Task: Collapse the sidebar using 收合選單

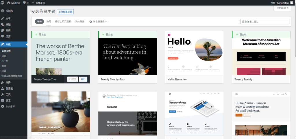Action: (x=10, y=106)
